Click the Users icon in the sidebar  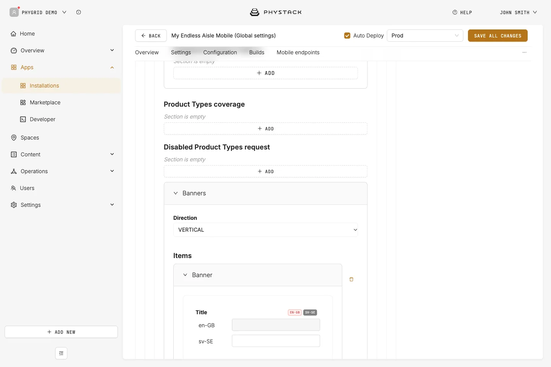tap(13, 188)
